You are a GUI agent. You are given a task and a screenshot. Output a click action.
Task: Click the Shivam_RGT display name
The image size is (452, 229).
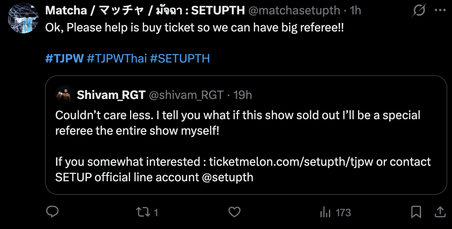(111, 95)
